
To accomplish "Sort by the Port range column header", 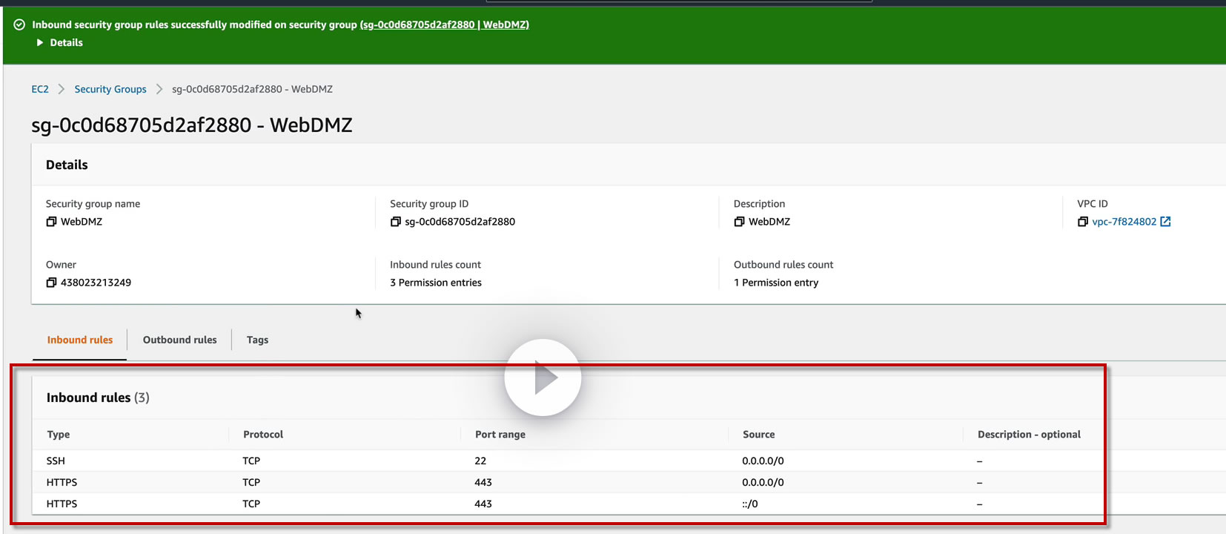I will click(500, 435).
